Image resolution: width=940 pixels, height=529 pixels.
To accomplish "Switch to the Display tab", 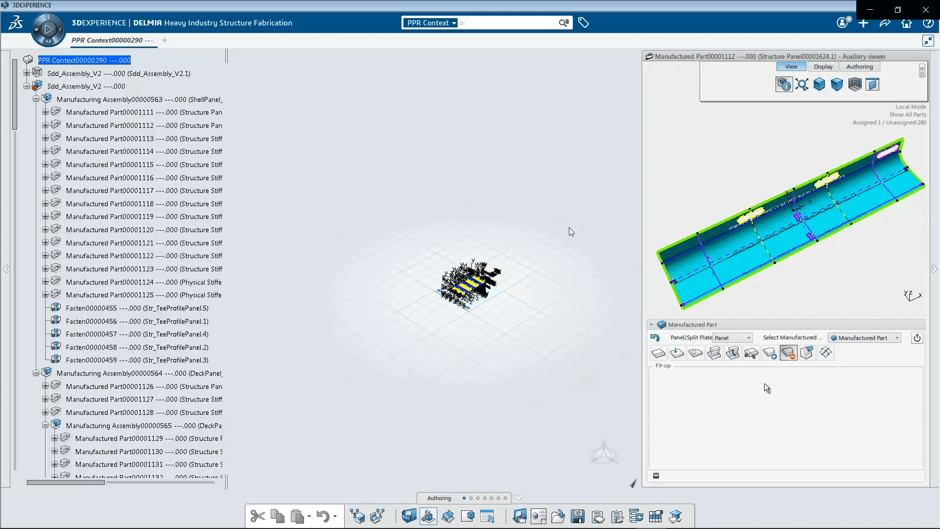I will (x=823, y=67).
